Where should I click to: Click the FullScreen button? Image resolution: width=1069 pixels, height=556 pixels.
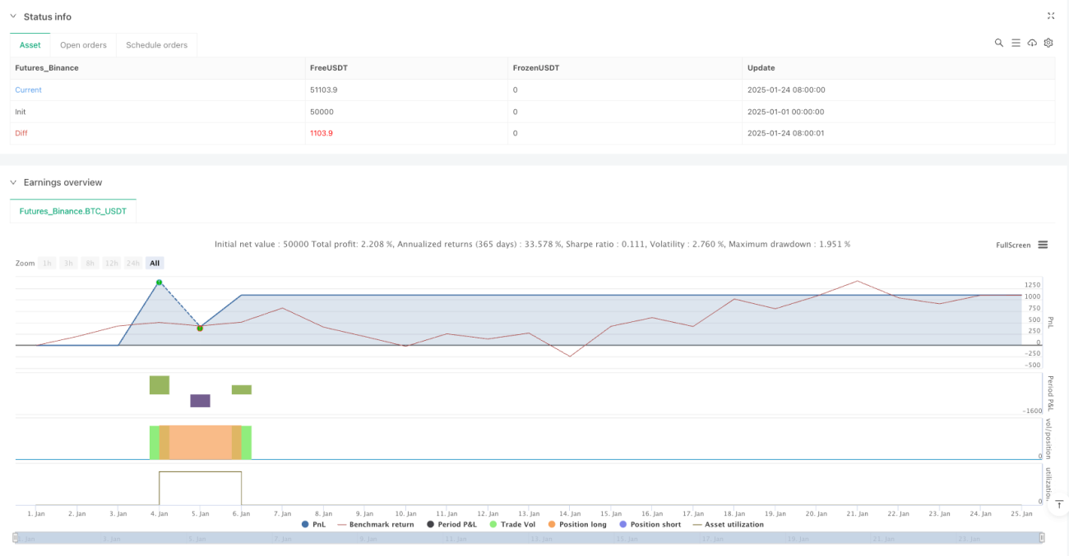(1013, 245)
